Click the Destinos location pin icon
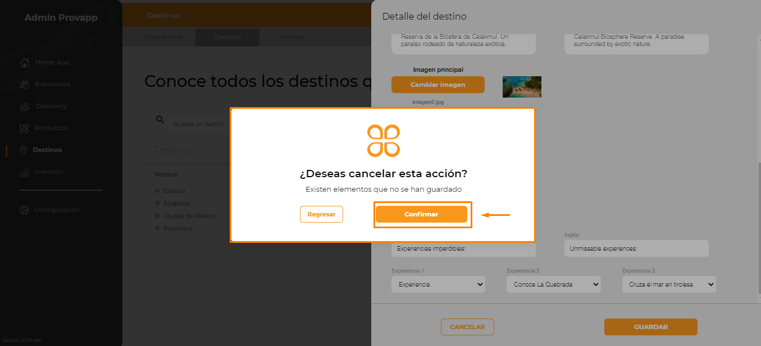Viewport: 761px width, 346px height. [23, 150]
